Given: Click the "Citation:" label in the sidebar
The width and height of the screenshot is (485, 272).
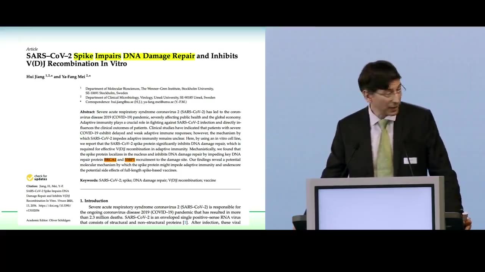Looking at the screenshot, I should point(32,186).
